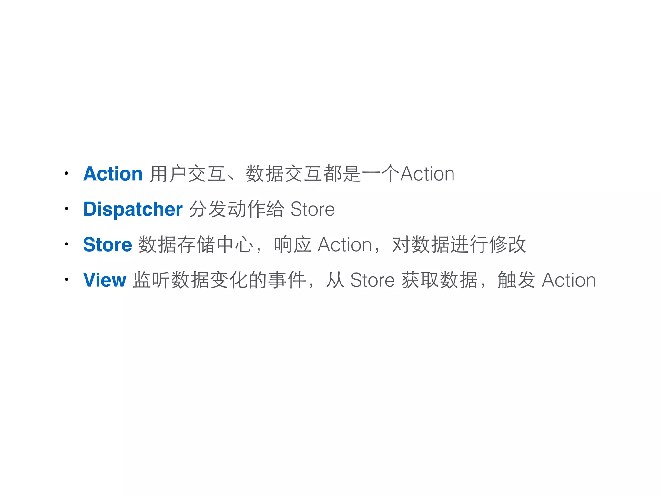Click the bullet dot before blue Action
Viewport: 661px width, 496px height.
tap(66, 174)
